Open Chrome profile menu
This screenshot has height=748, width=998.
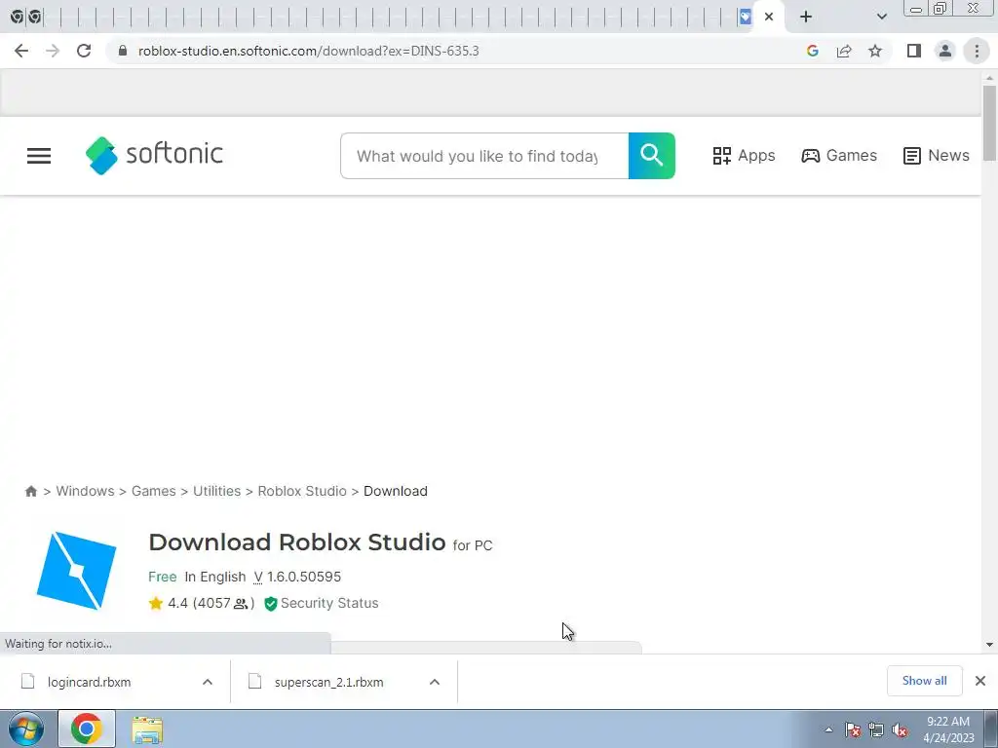pos(945,51)
